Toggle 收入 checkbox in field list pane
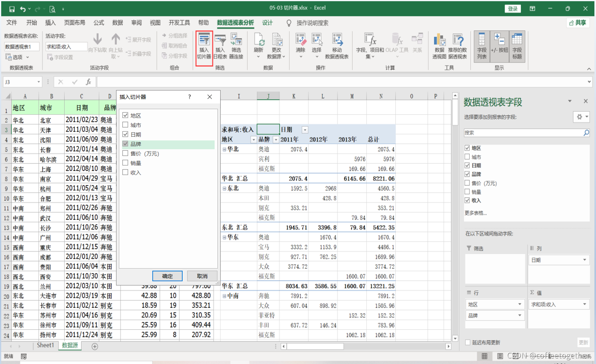The height and width of the screenshot is (364, 596). [x=467, y=200]
